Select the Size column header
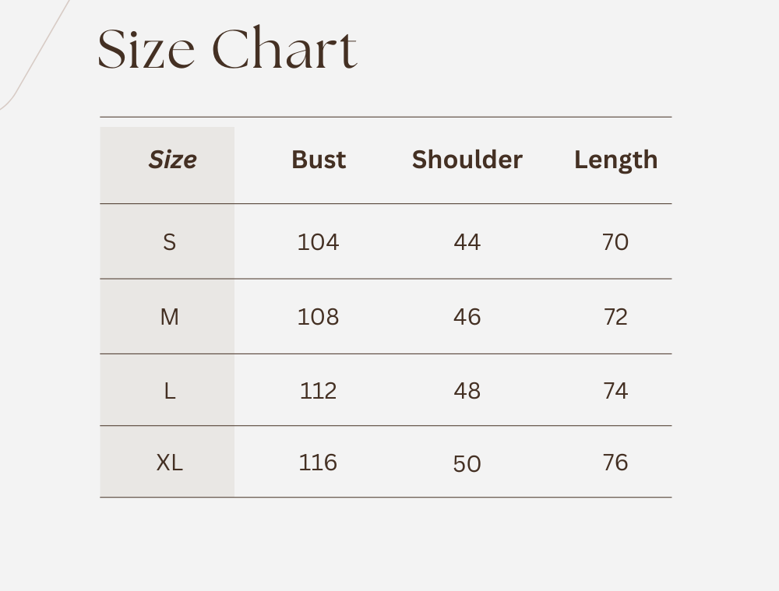 (x=172, y=160)
